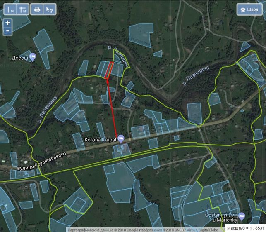Click the print map icon
Viewport: 266px width, 232px height.
[x=37, y=9]
